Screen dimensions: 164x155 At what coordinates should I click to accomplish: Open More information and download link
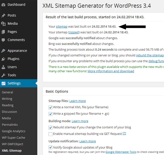pos(111,71)
